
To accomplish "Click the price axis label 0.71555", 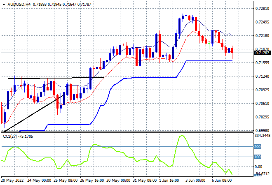I will pyautogui.click(x=262, y=62).
